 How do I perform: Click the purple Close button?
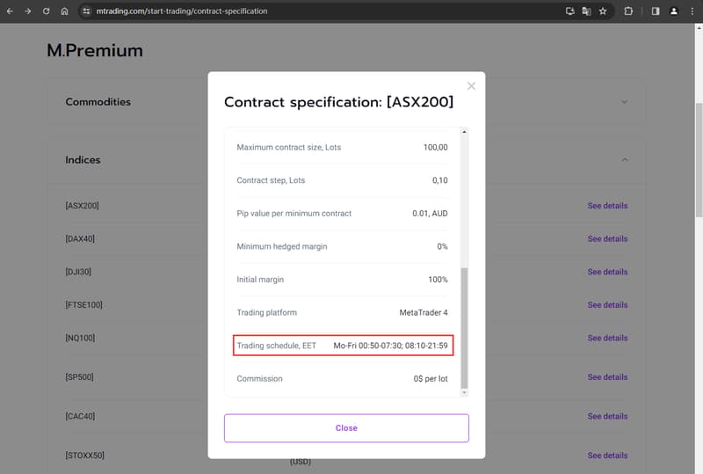(346, 428)
